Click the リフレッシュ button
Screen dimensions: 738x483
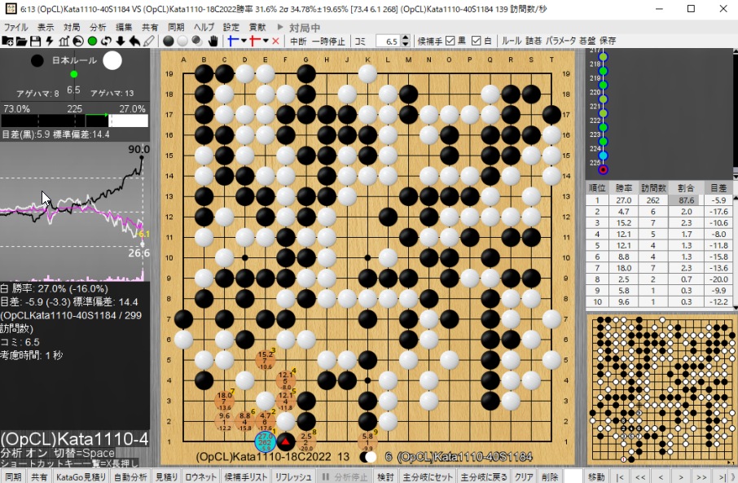(x=293, y=476)
